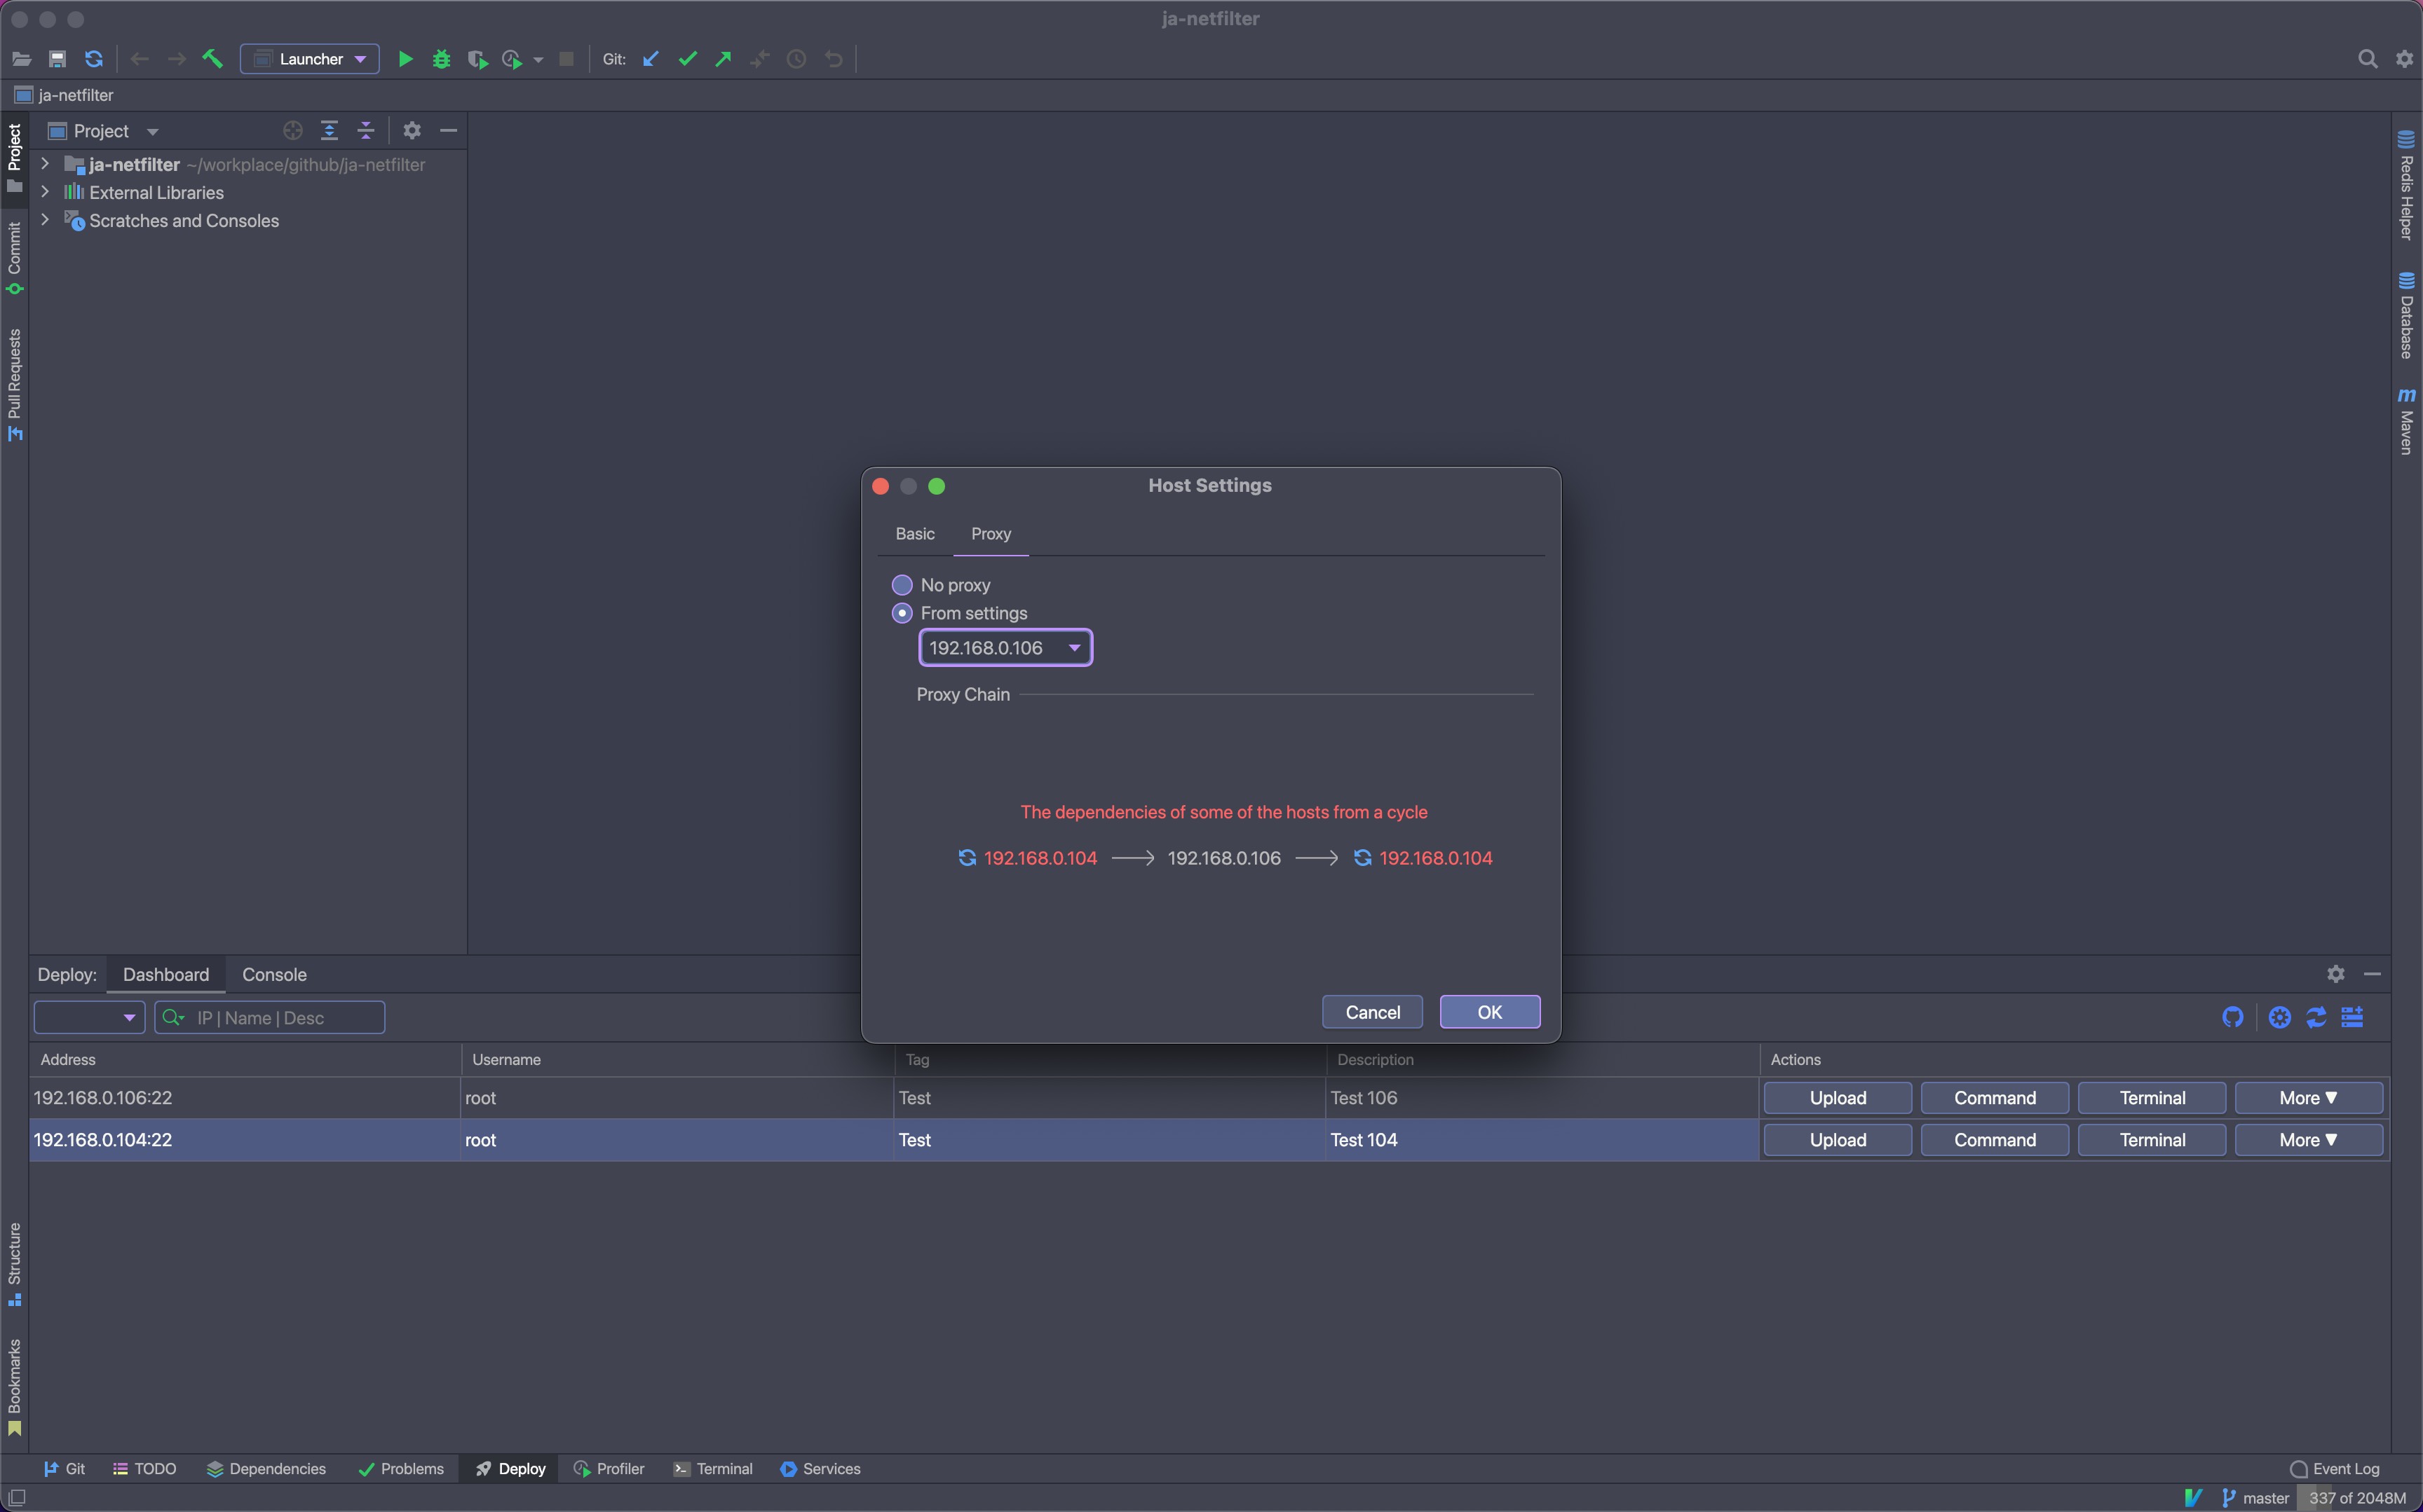Click the Build hammer icon
Viewport: 2423px width, 1512px height.
pyautogui.click(x=212, y=59)
